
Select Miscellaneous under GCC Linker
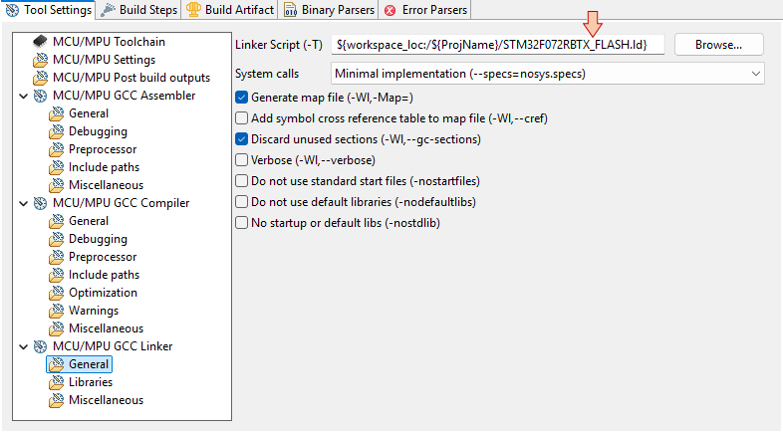[x=106, y=400]
